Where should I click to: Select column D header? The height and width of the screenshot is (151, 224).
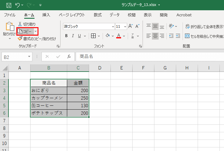pos(100,68)
